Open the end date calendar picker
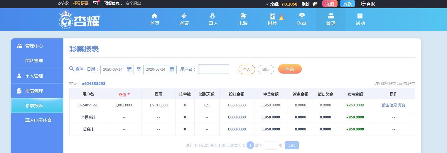 (172, 69)
